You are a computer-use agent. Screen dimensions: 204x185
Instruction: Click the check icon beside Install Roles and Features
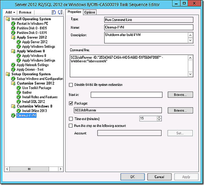(x=19, y=97)
